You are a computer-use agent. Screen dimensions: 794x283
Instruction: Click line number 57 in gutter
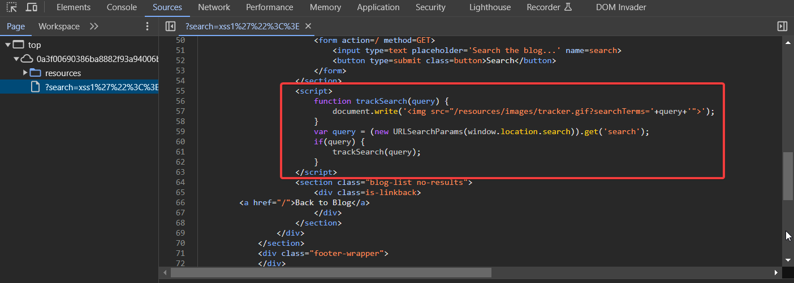click(x=180, y=112)
